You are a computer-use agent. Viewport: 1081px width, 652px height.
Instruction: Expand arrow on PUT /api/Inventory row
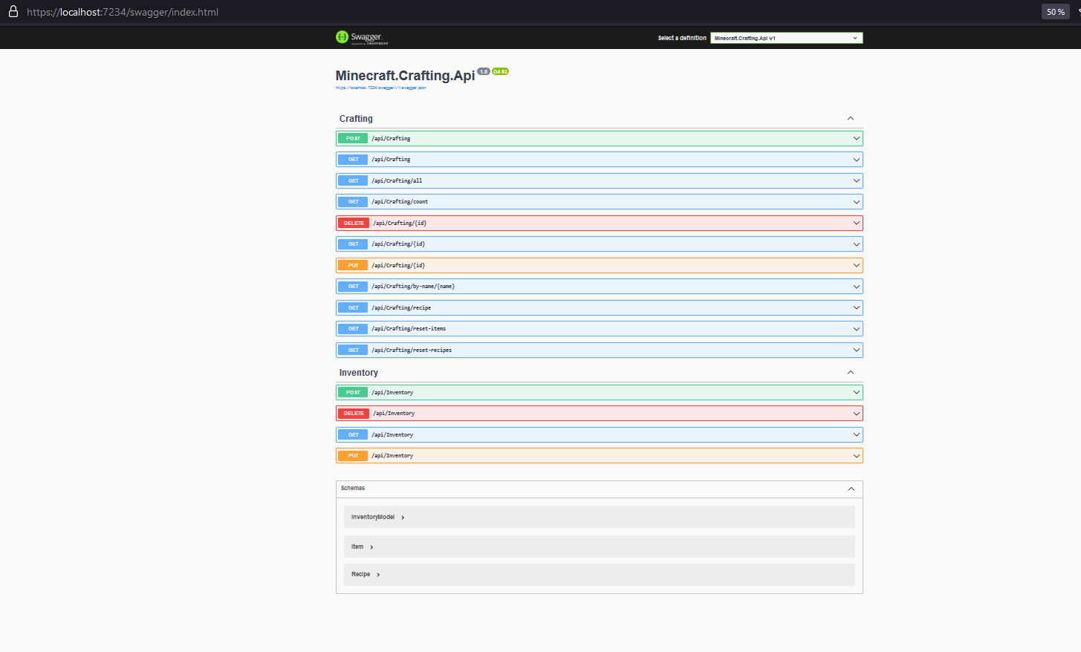(x=857, y=456)
